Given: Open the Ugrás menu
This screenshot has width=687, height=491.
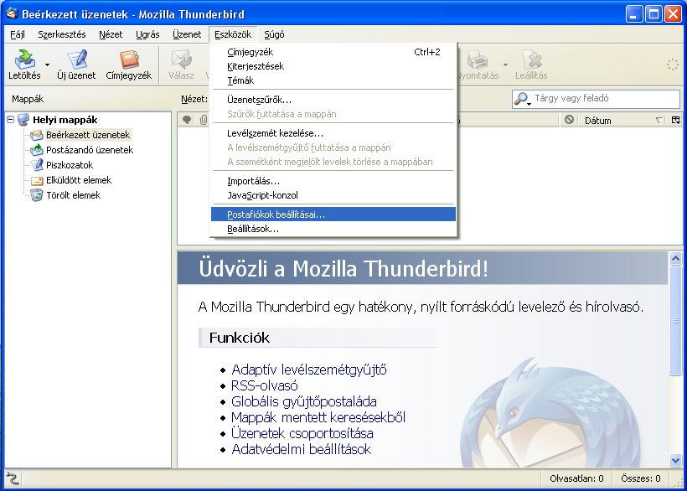Looking at the screenshot, I should (x=147, y=34).
